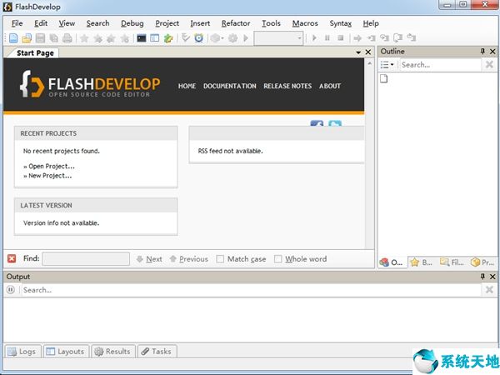The width and height of the screenshot is (500, 375).
Task: Click the debugger Step Out icon
Action: click(x=397, y=38)
